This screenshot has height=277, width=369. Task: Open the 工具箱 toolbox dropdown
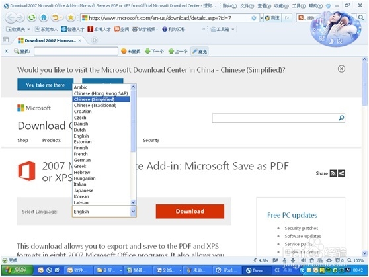click(x=222, y=29)
